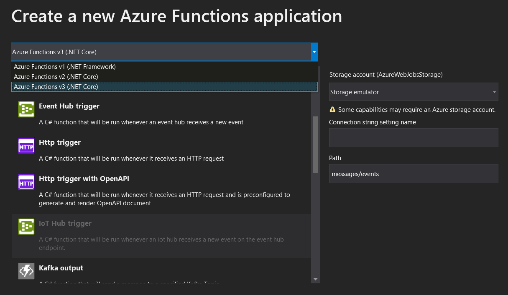Choose Azure Functions v3 (.NET Core) option
Screen dimensions: 508x295
tap(56, 87)
